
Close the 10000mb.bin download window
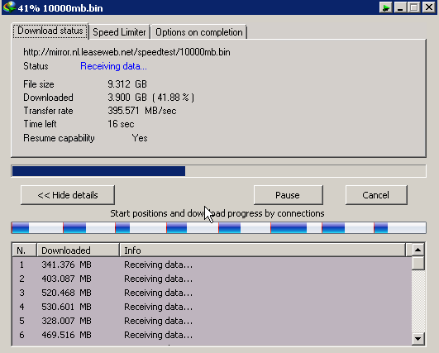(429, 7)
